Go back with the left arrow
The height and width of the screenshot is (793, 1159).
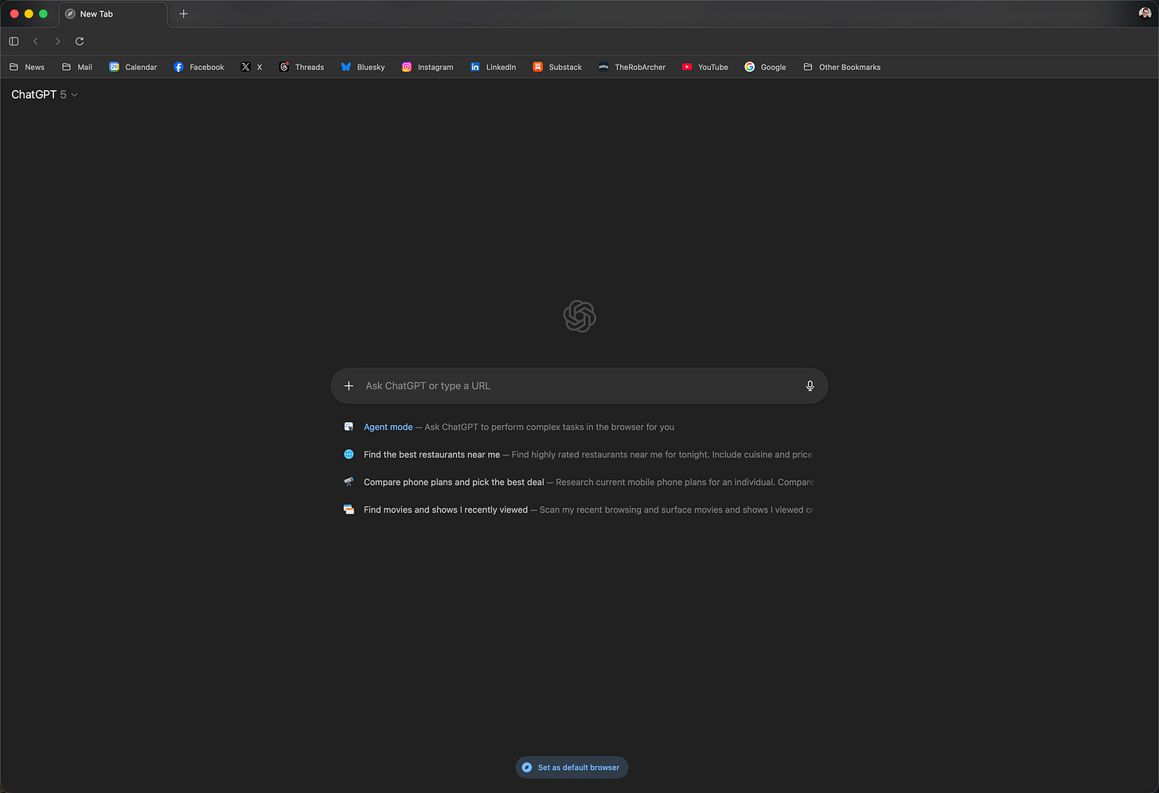click(x=36, y=41)
